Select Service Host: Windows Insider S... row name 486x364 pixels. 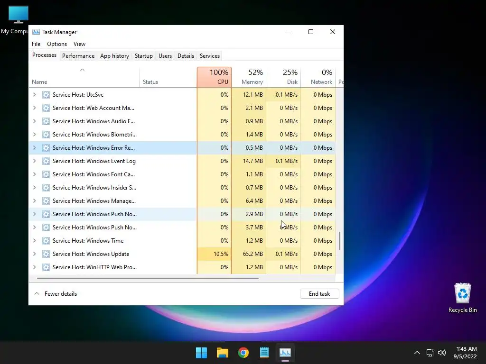(94, 188)
